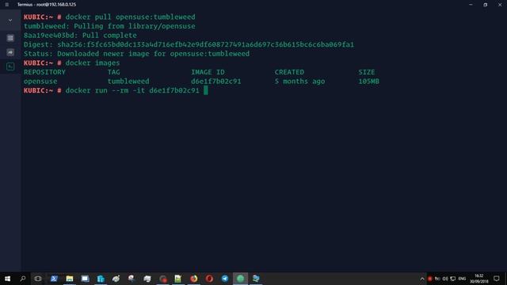Click the 'opensuse' repository value
This screenshot has width=507, height=285.
tap(40, 82)
